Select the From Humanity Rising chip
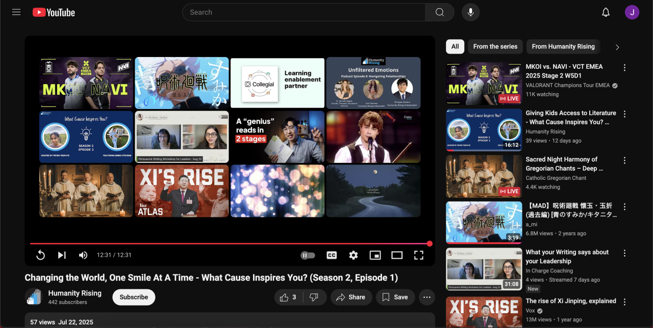The width and height of the screenshot is (653, 328). pos(563,46)
